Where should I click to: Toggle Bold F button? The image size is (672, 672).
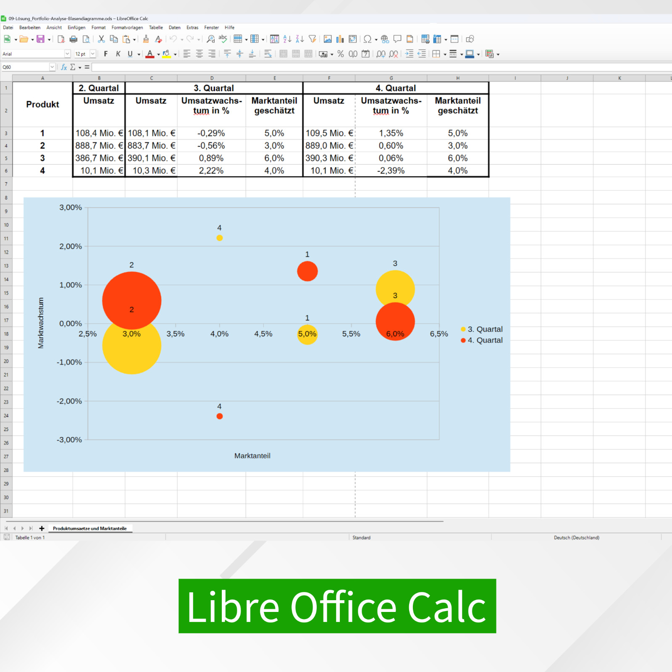pos(106,54)
